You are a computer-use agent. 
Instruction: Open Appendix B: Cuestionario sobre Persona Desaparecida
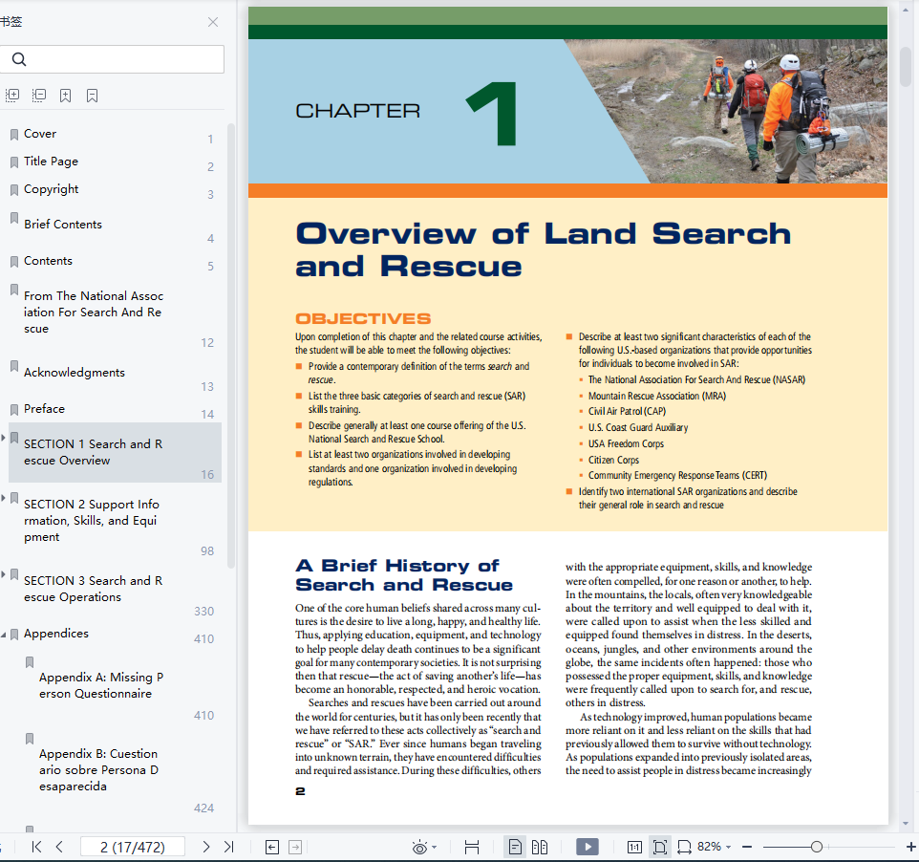coord(98,769)
